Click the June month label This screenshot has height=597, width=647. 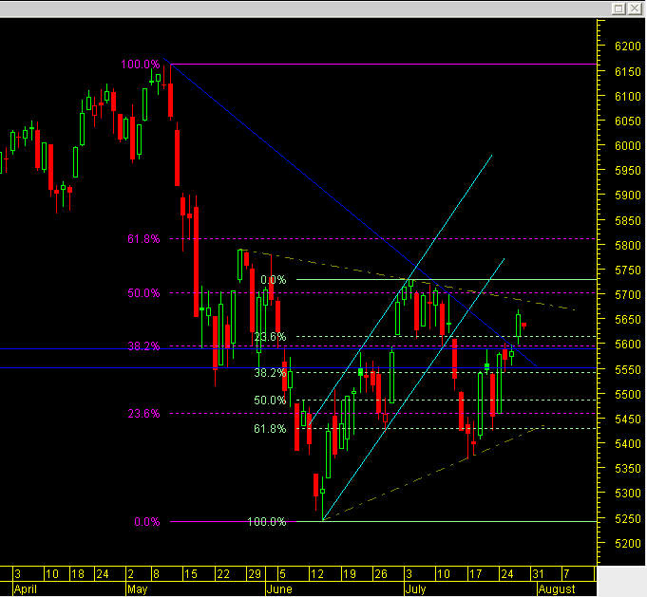279,589
